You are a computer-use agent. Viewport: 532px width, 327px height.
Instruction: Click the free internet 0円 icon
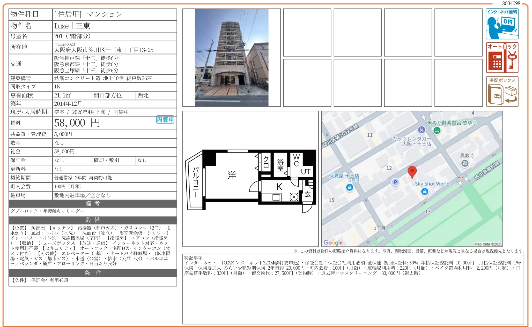[502, 24]
